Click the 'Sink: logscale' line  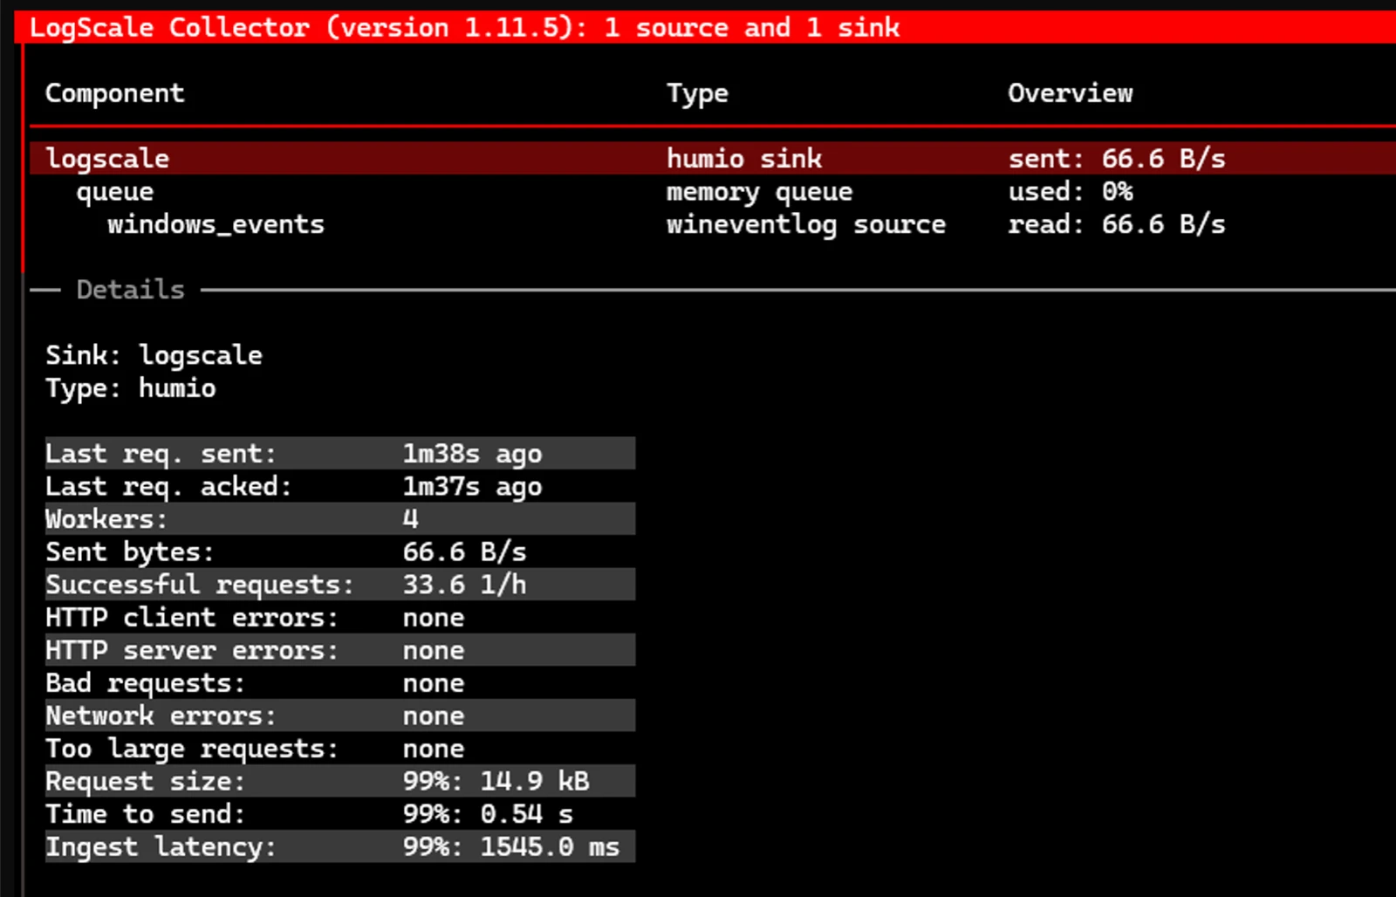(154, 355)
